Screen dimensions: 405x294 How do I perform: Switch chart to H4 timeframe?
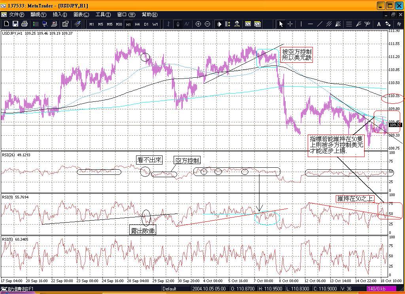137,24
